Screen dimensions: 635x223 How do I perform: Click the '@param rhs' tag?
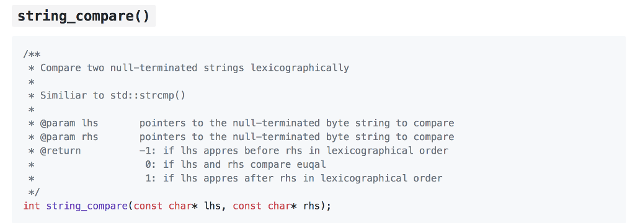coord(69,137)
